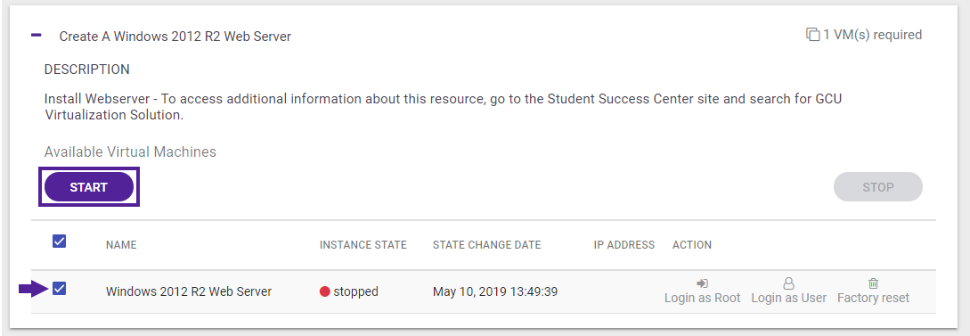This screenshot has width=970, height=336.
Task: Click the IP ADDRESS column header
Action: pos(624,245)
